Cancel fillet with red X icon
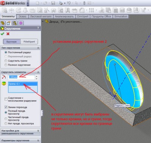Screen dimensions: 151x143 (8, 34)
